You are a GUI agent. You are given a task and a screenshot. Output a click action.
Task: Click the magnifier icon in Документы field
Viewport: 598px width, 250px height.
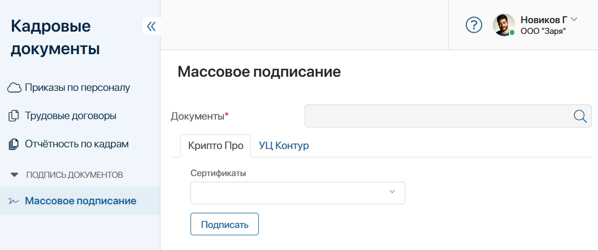580,116
